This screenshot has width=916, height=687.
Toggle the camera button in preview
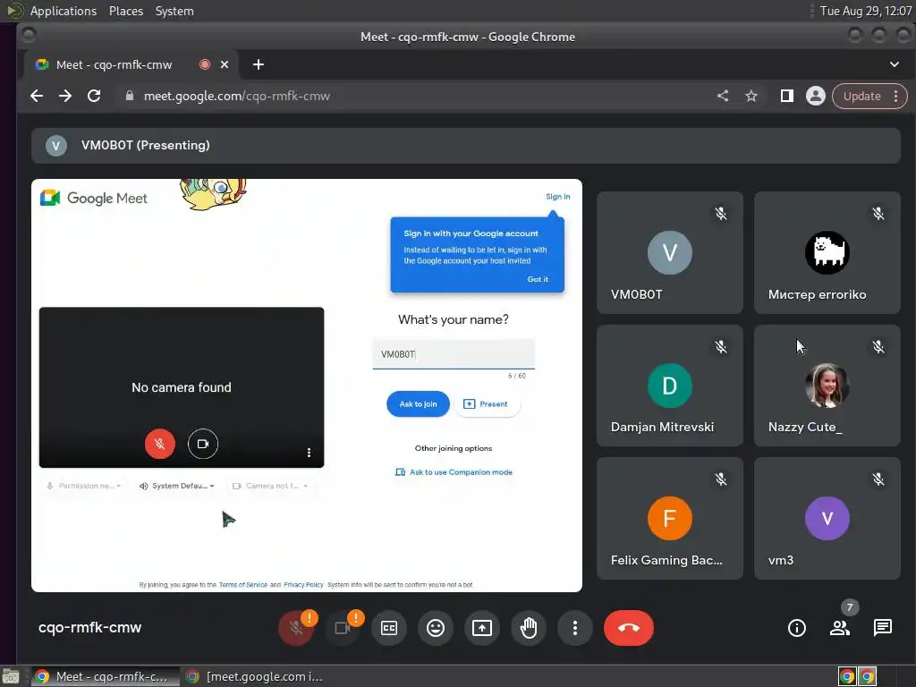coord(203,444)
